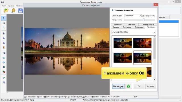Click the Просмотр preview button
182x102 pixels.
click(x=118, y=86)
